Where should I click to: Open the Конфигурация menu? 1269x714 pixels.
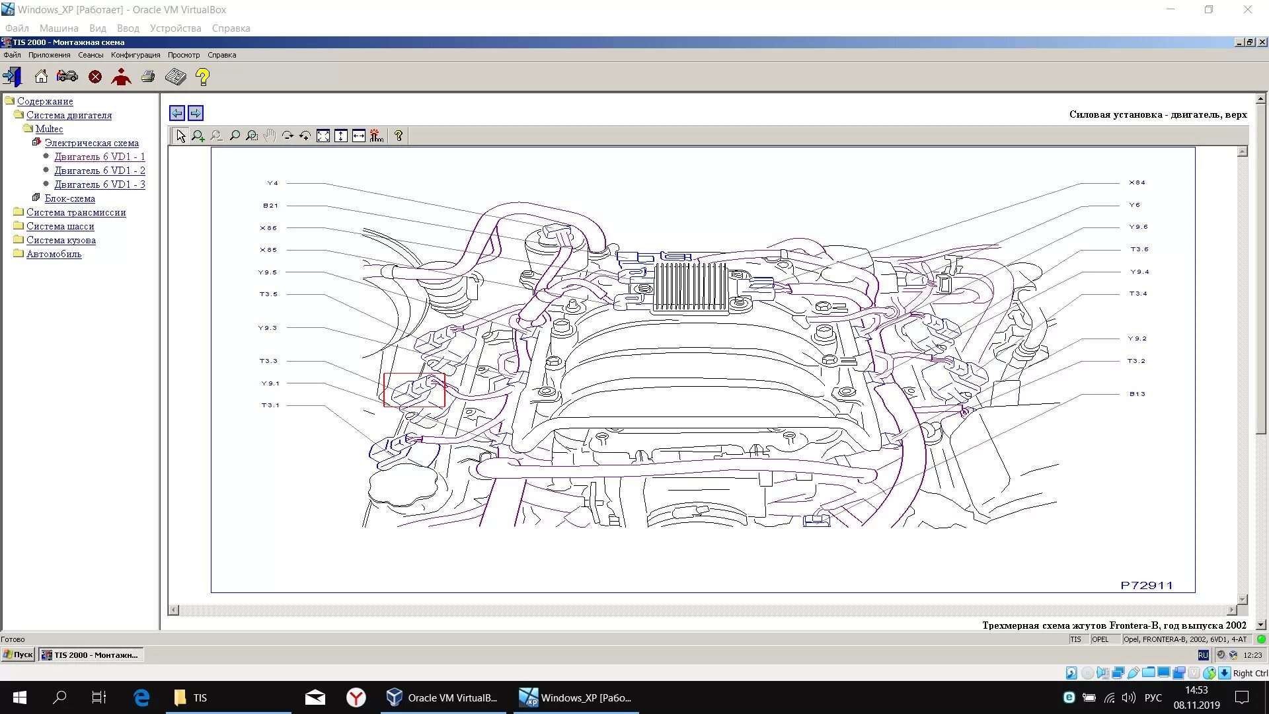135,55
